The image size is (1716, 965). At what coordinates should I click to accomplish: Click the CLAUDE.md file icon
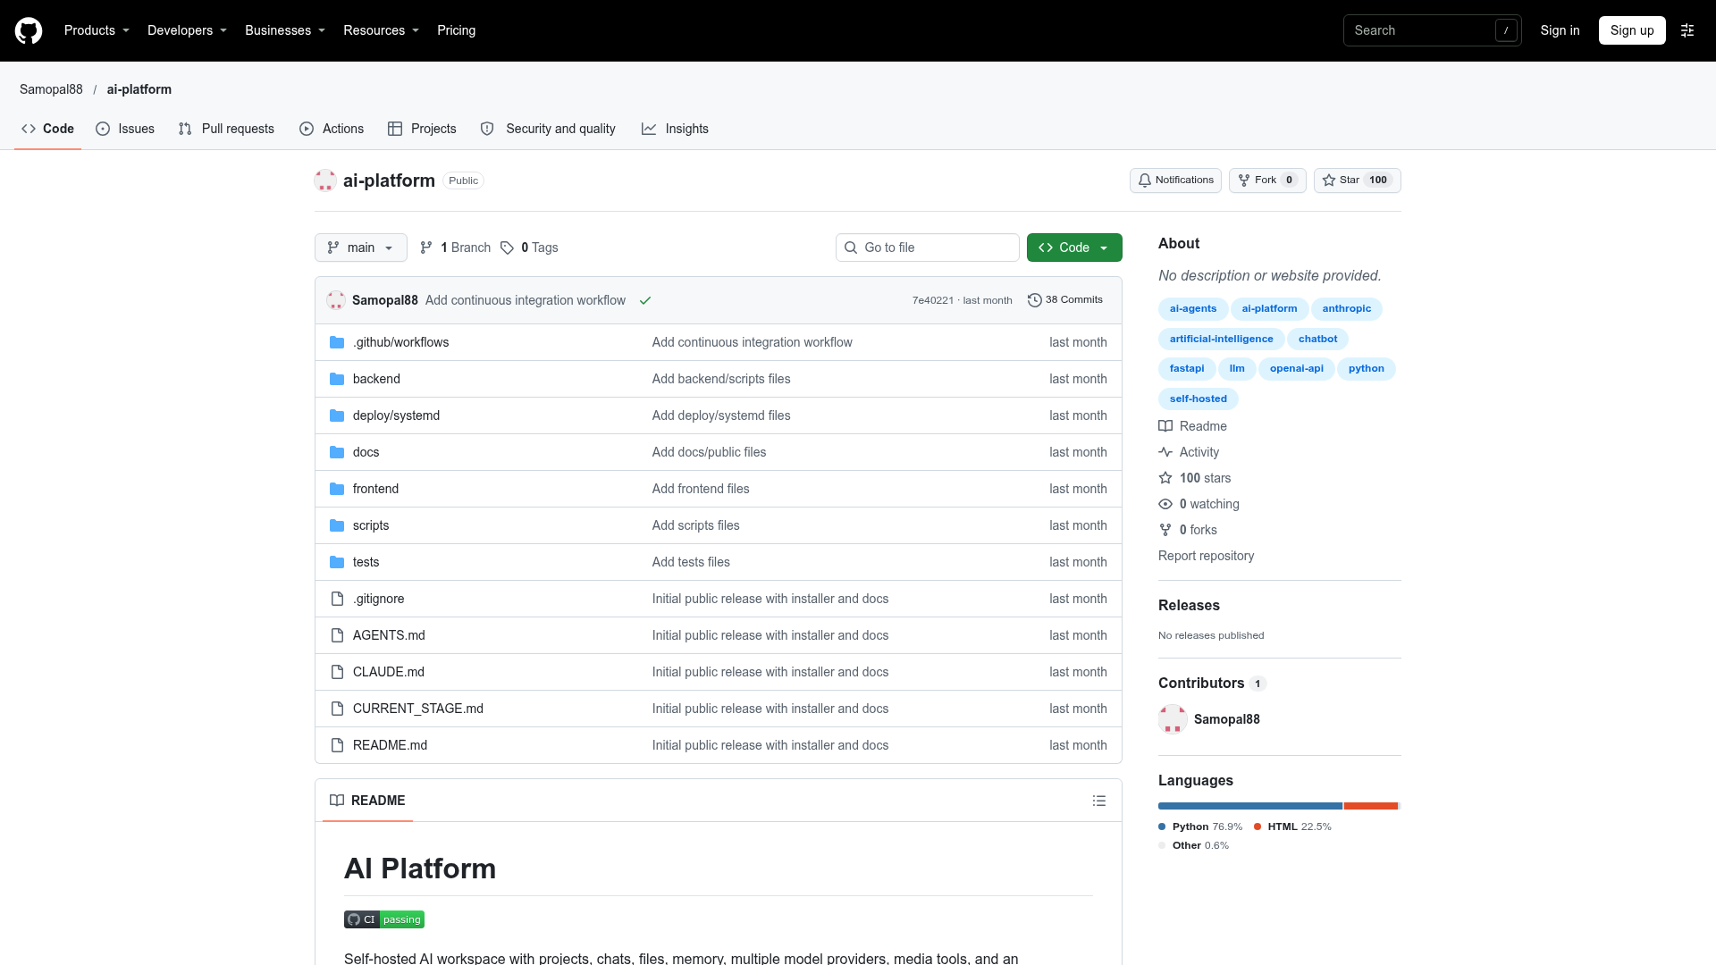tap(337, 672)
